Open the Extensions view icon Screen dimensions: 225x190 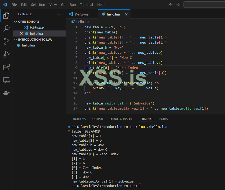click(6, 67)
